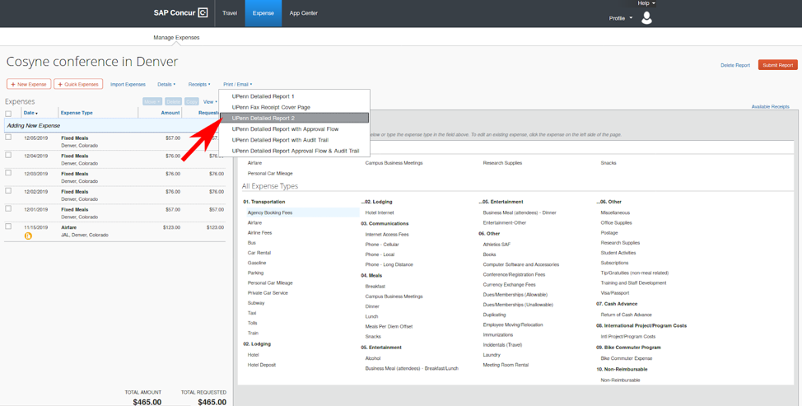802x406 pixels.
Task: Choose the Alcohol entertainment expense type
Action: pyautogui.click(x=373, y=358)
